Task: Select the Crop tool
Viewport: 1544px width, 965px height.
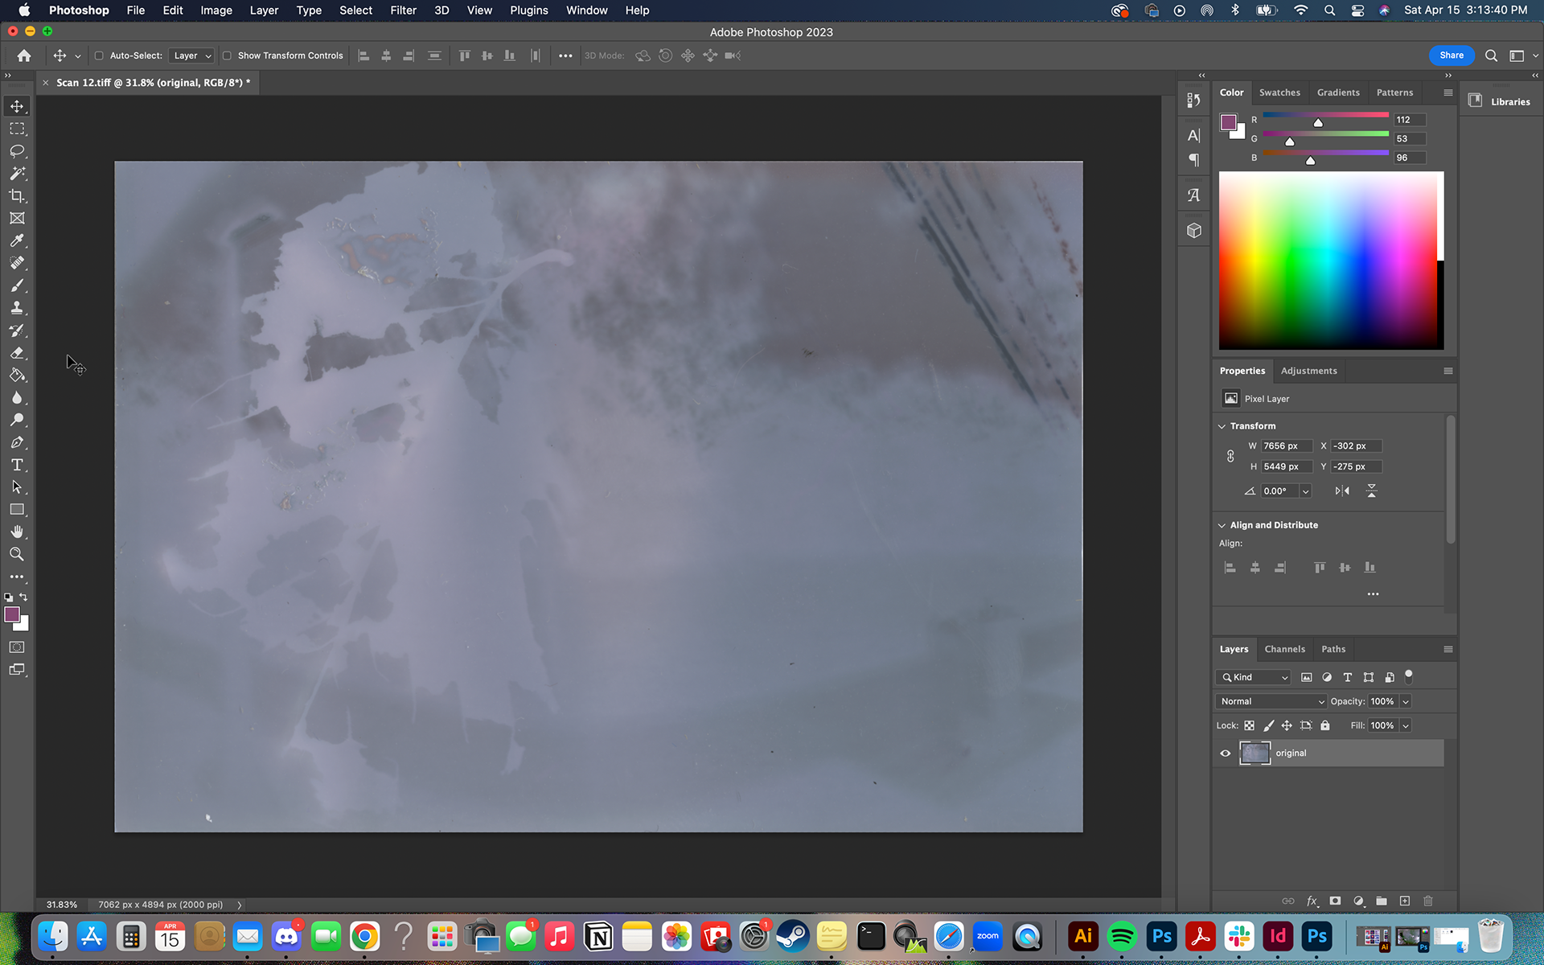Action: [x=17, y=195]
